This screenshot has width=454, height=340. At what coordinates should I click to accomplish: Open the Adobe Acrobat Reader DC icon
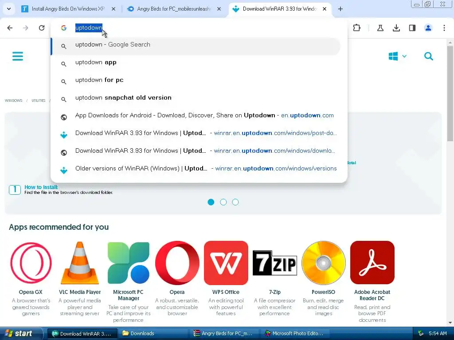[x=372, y=263]
